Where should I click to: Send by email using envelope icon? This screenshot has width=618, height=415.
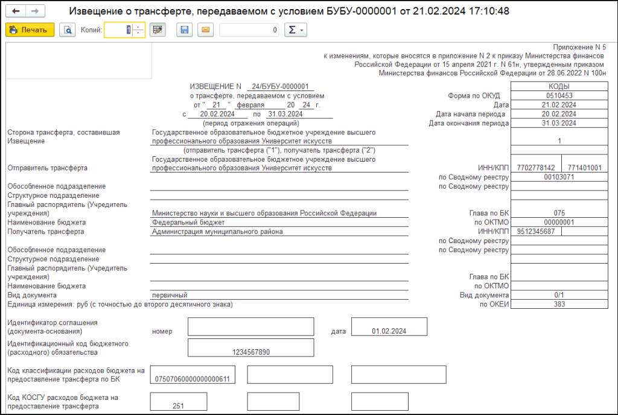tap(205, 30)
